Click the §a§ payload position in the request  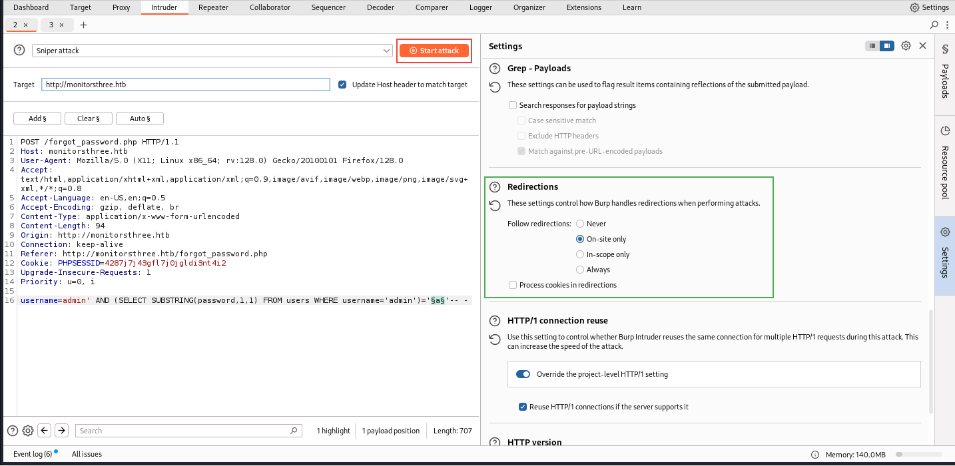[x=438, y=300]
